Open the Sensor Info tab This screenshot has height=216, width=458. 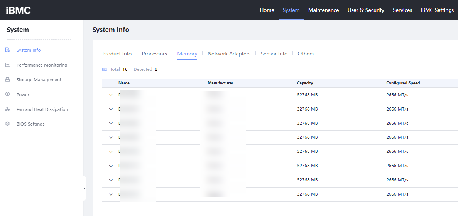(274, 54)
